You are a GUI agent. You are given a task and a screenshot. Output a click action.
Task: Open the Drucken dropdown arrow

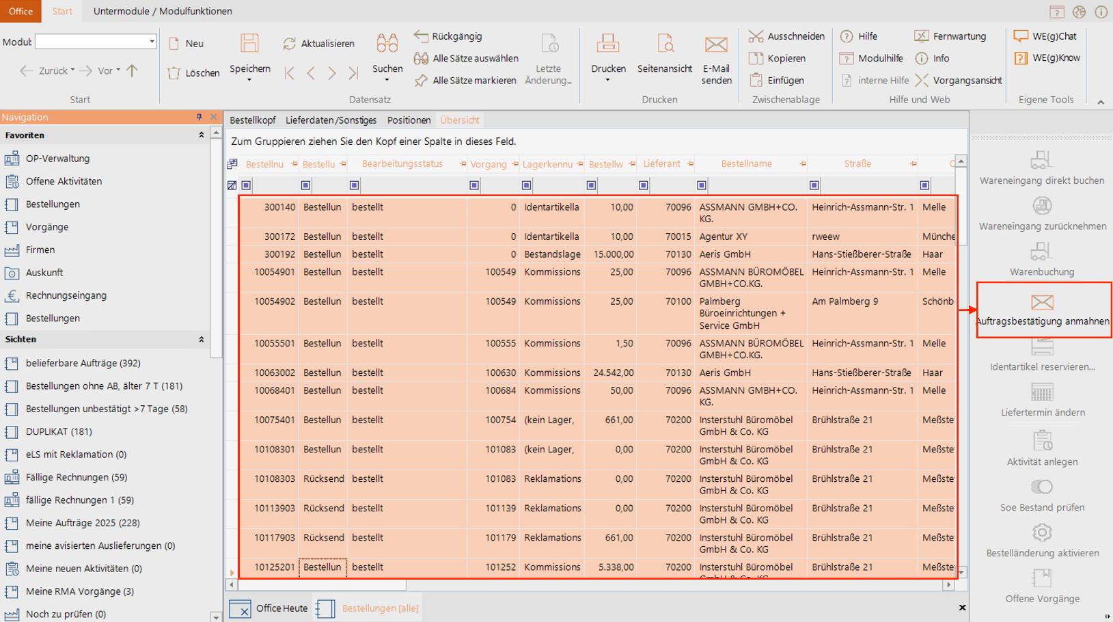608,81
